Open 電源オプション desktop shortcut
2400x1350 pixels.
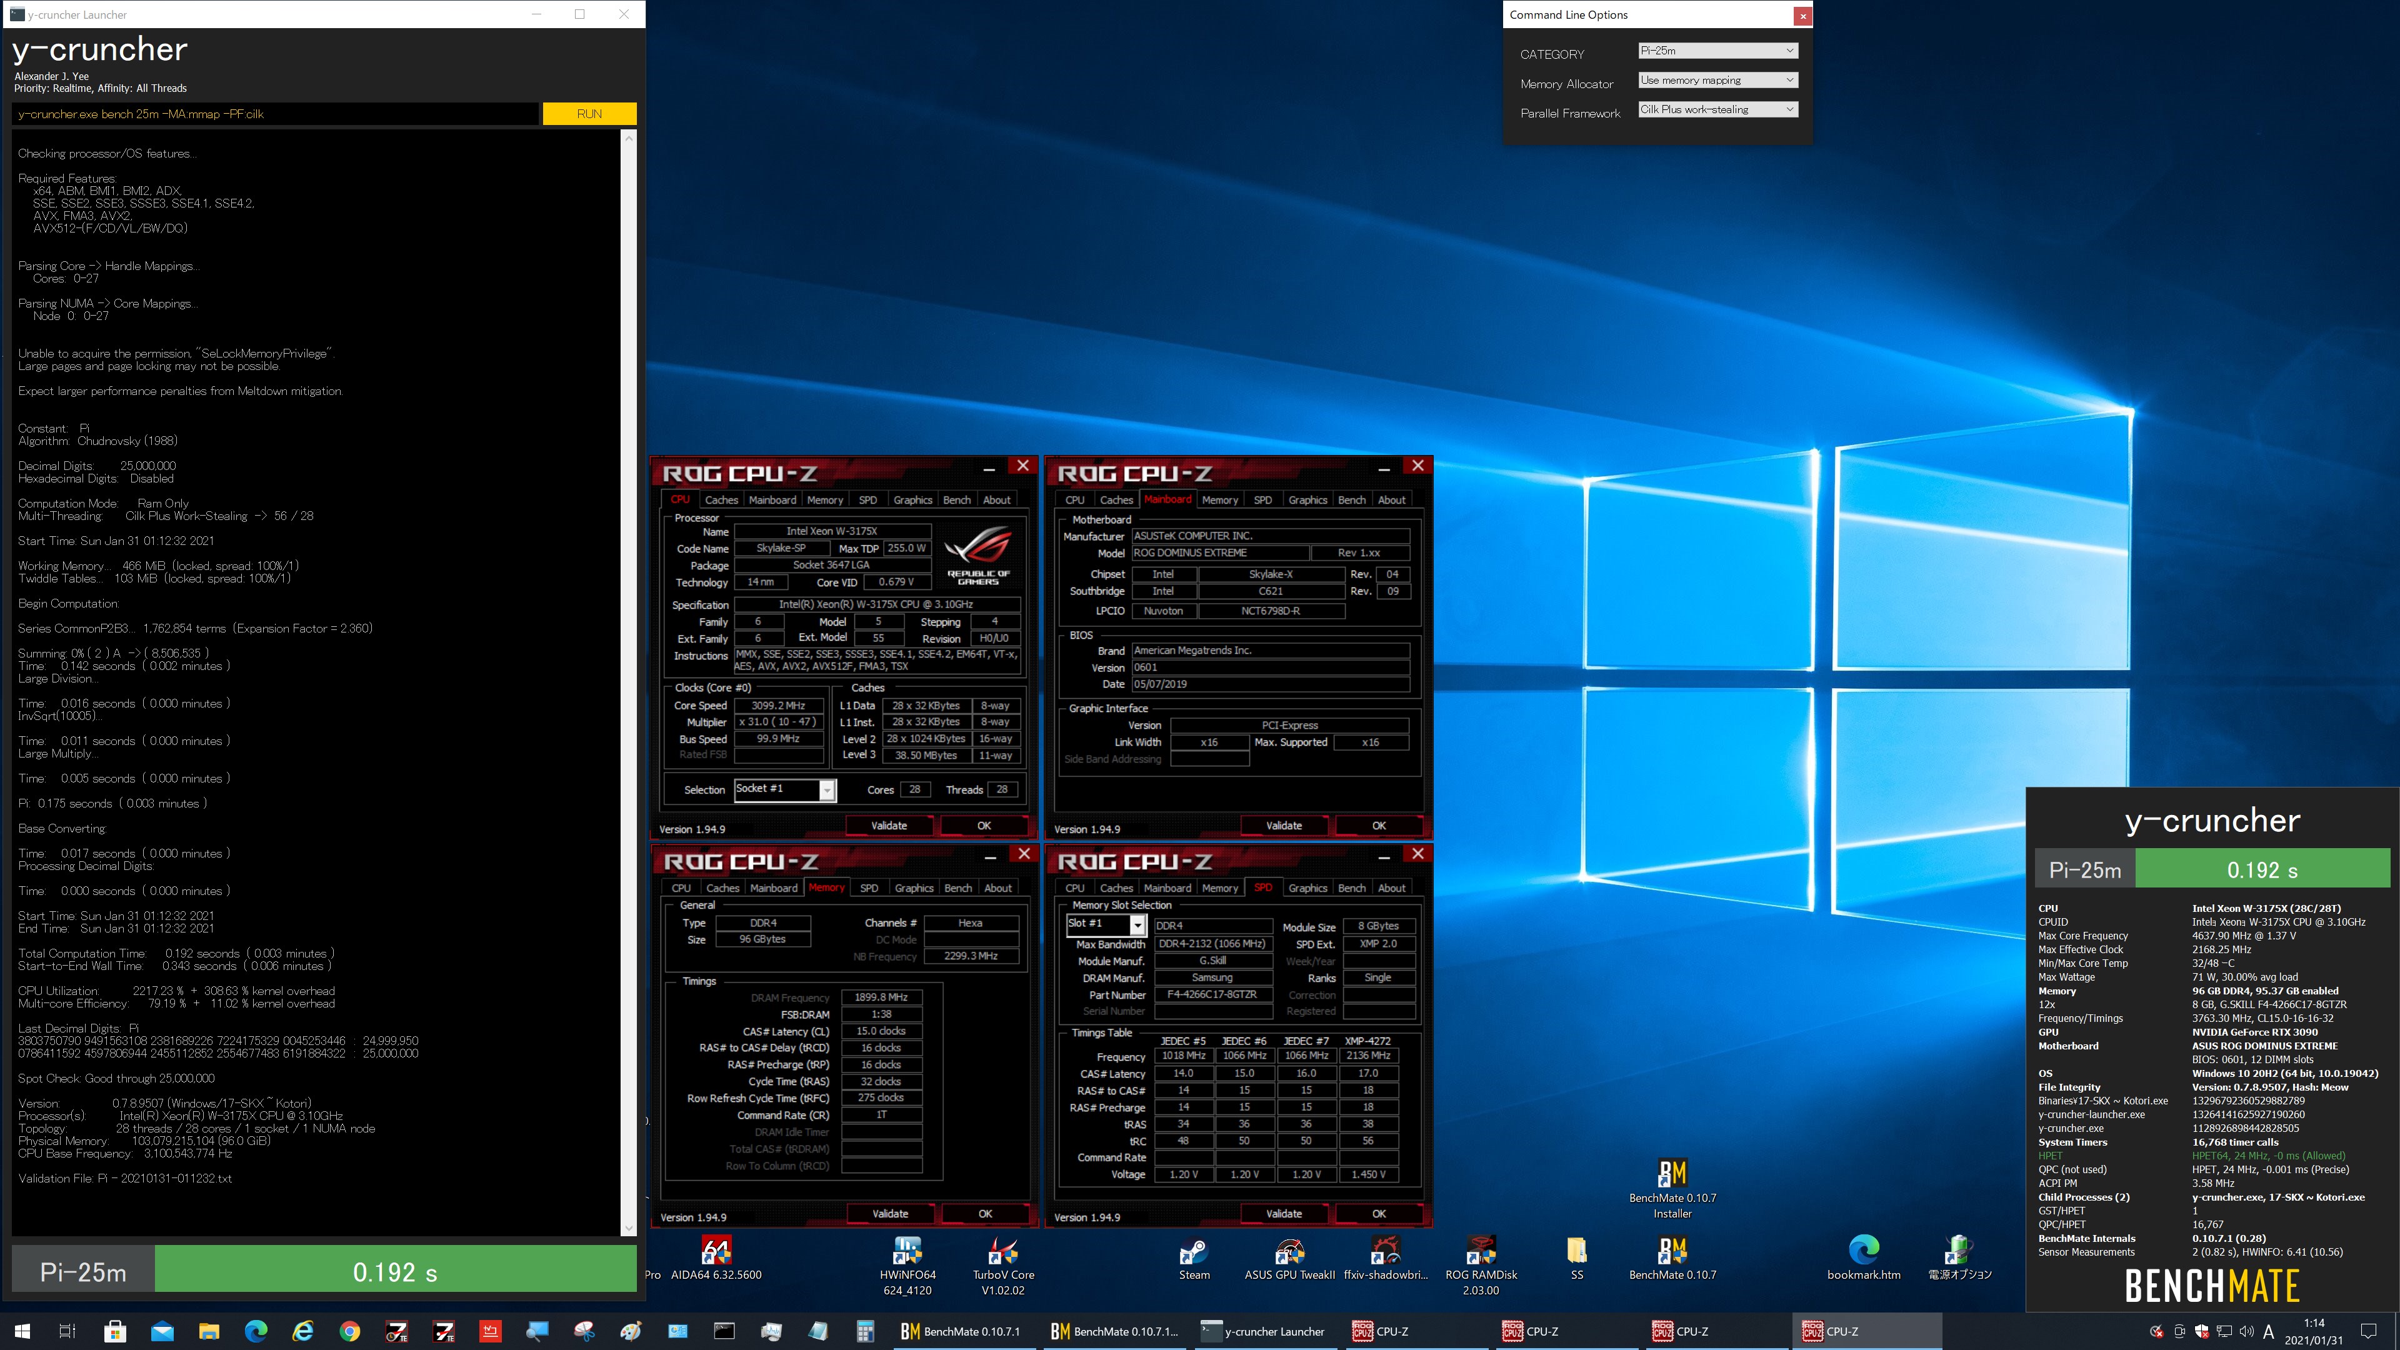click(x=1959, y=1257)
